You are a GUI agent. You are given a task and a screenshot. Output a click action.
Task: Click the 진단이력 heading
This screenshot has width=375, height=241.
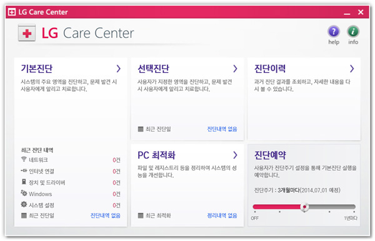point(270,69)
